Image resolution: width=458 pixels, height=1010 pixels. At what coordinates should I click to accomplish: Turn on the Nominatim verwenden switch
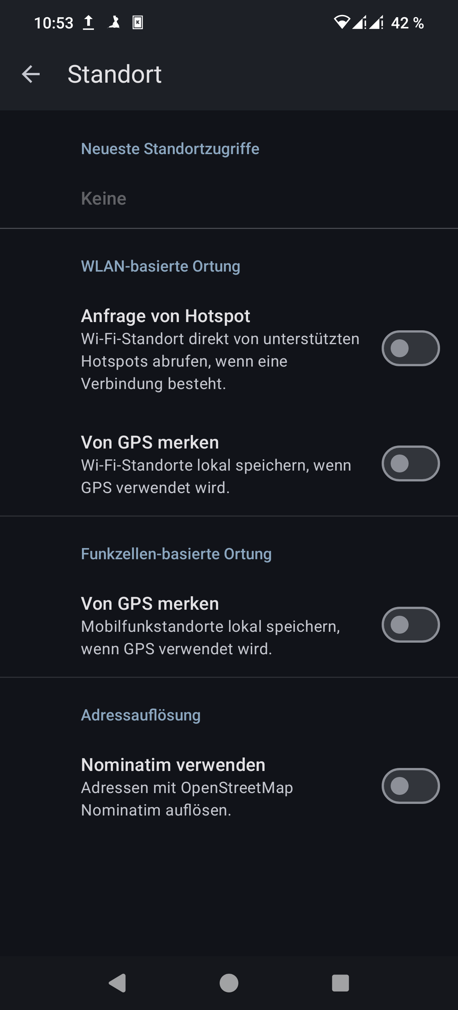coord(410,786)
